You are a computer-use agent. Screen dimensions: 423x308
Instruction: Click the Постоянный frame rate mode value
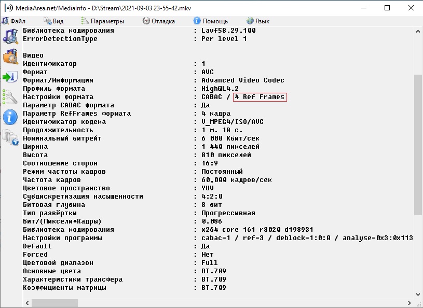click(x=222, y=172)
